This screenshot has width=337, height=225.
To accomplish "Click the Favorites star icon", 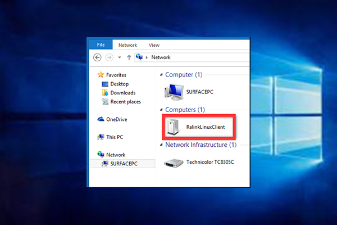I will tap(101, 75).
